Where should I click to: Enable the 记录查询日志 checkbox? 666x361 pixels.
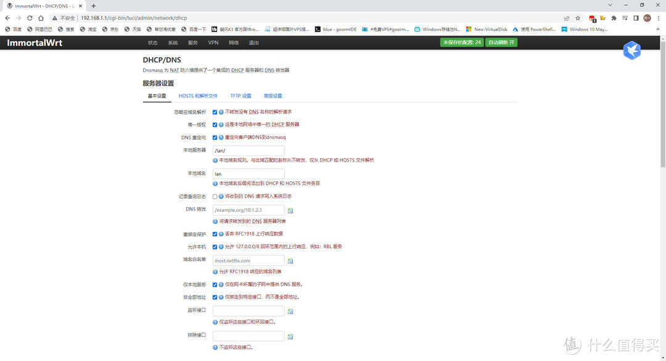tap(215, 196)
